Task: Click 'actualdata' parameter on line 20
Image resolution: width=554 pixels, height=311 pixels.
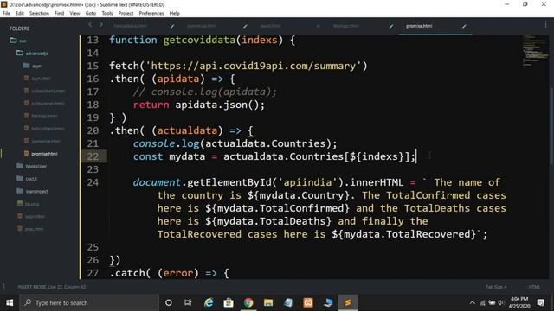Action: (x=187, y=130)
